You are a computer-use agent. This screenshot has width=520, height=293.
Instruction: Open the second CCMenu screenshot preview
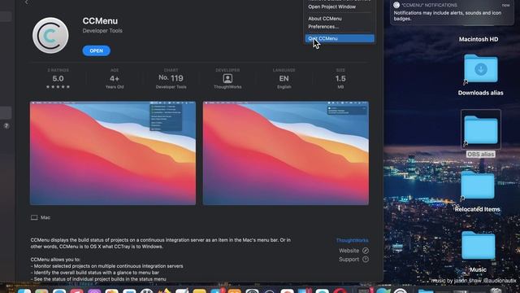(285, 153)
